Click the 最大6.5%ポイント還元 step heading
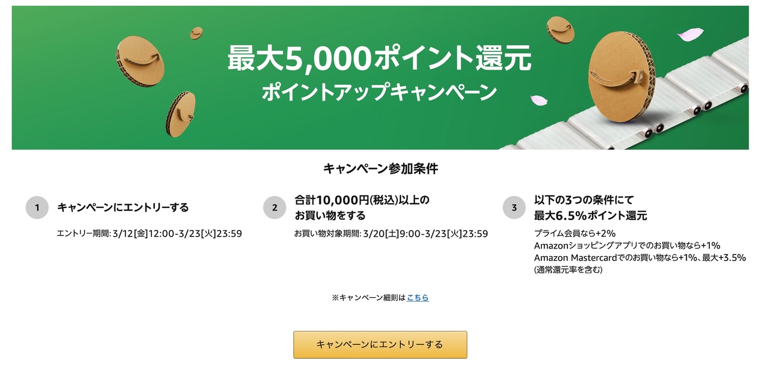This screenshot has height=373, width=763. pyautogui.click(x=590, y=215)
